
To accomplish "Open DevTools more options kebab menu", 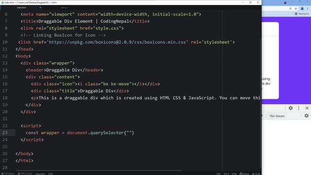I will pyautogui.click(x=299, y=108).
